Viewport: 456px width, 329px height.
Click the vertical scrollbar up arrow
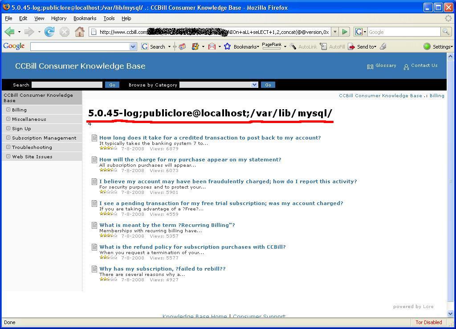[451, 57]
